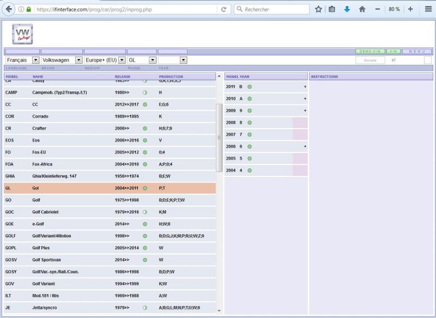
Task: Click the scrollbar down arrow of model list
Action: click(x=219, y=311)
